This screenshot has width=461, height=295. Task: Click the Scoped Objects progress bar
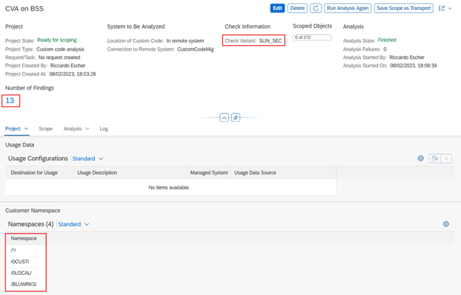tap(312, 37)
